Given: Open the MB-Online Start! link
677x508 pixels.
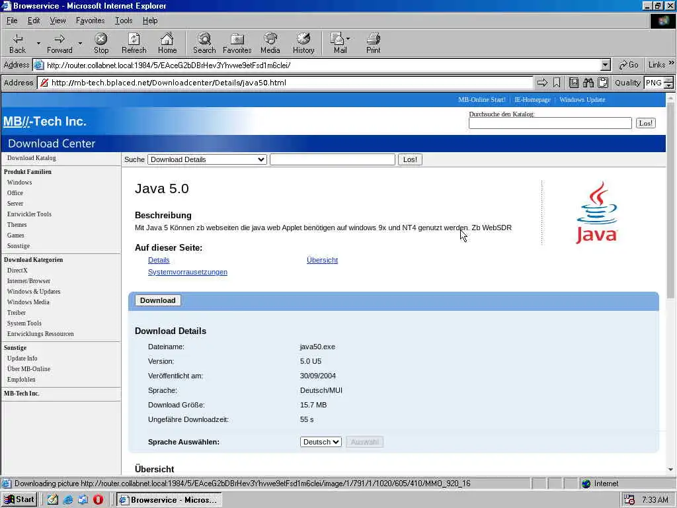Looking at the screenshot, I should (x=481, y=99).
